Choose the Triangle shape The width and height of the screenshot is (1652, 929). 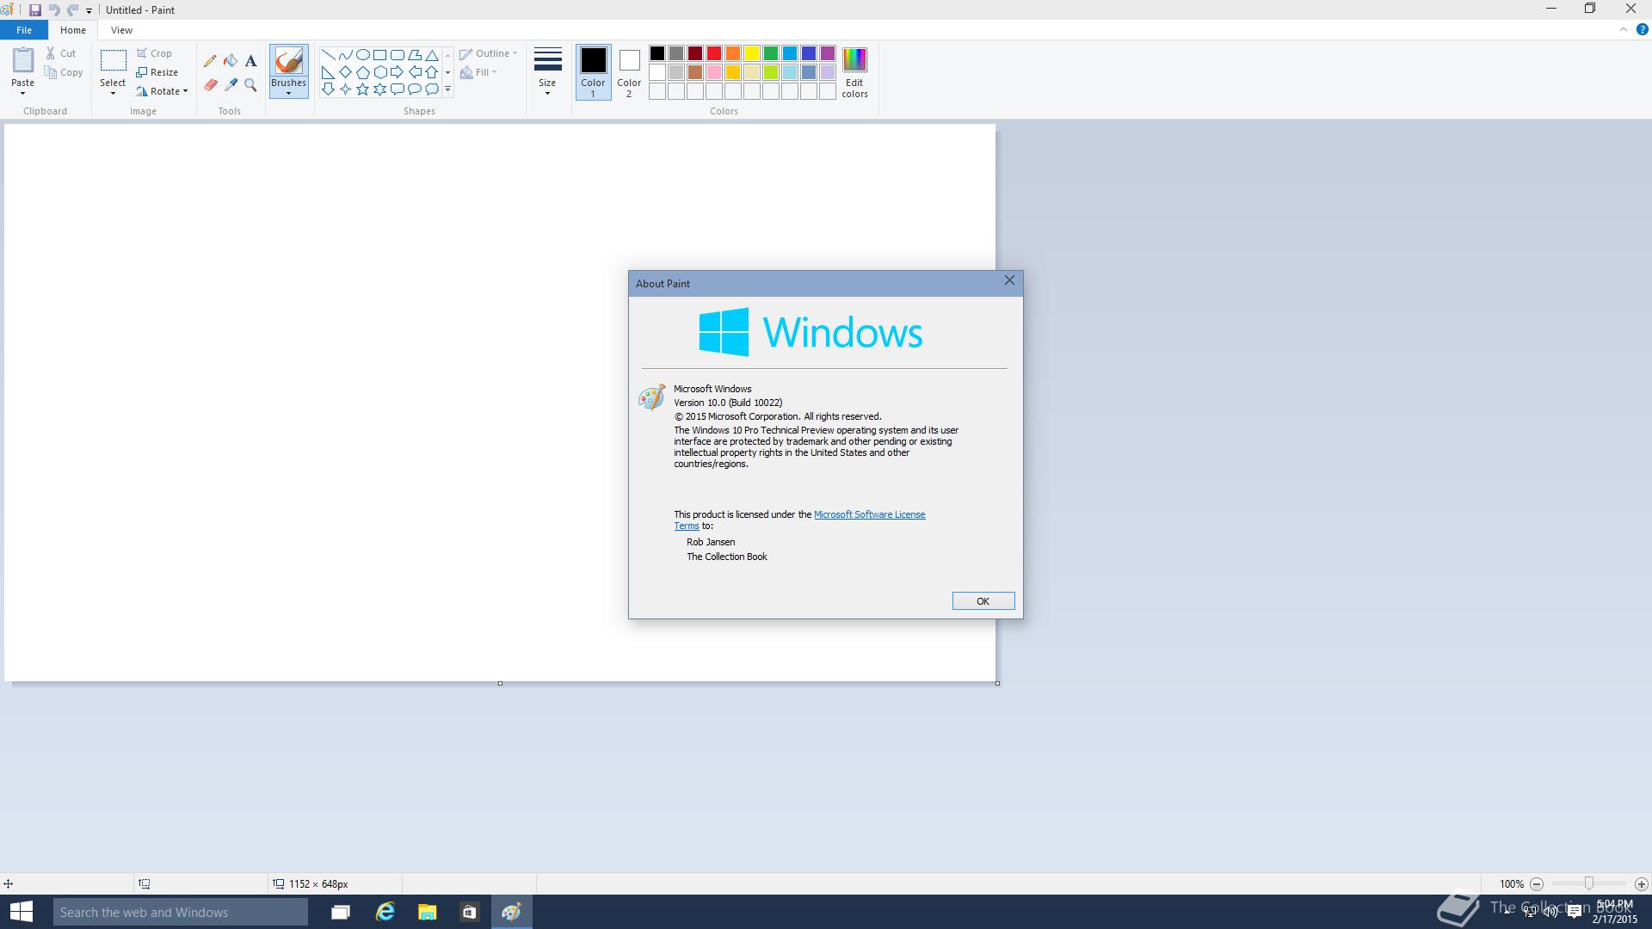pos(432,55)
